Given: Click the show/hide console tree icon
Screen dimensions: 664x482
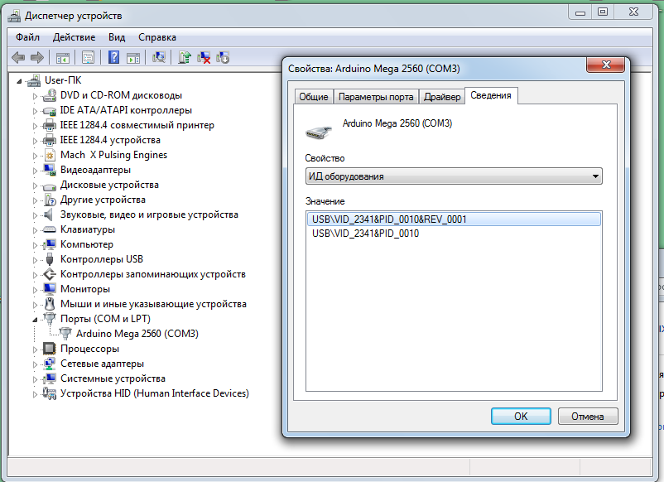Looking at the screenshot, I should (63, 58).
